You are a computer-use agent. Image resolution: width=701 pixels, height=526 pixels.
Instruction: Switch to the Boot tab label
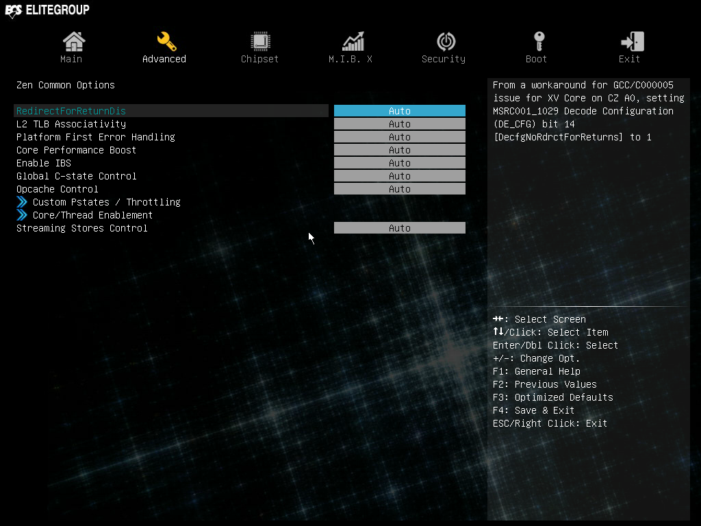[536, 59]
